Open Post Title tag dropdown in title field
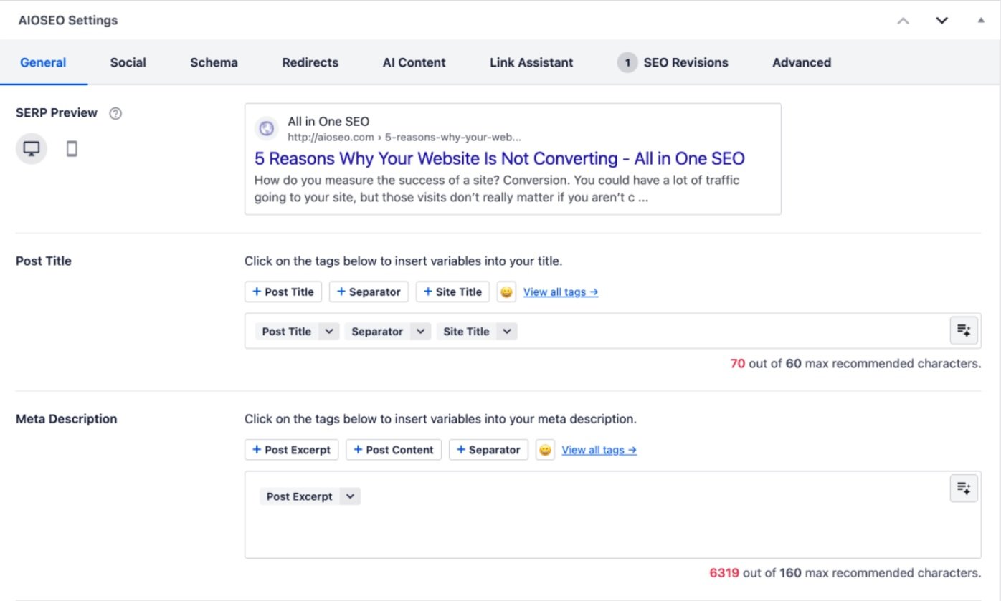 pyautogui.click(x=329, y=332)
